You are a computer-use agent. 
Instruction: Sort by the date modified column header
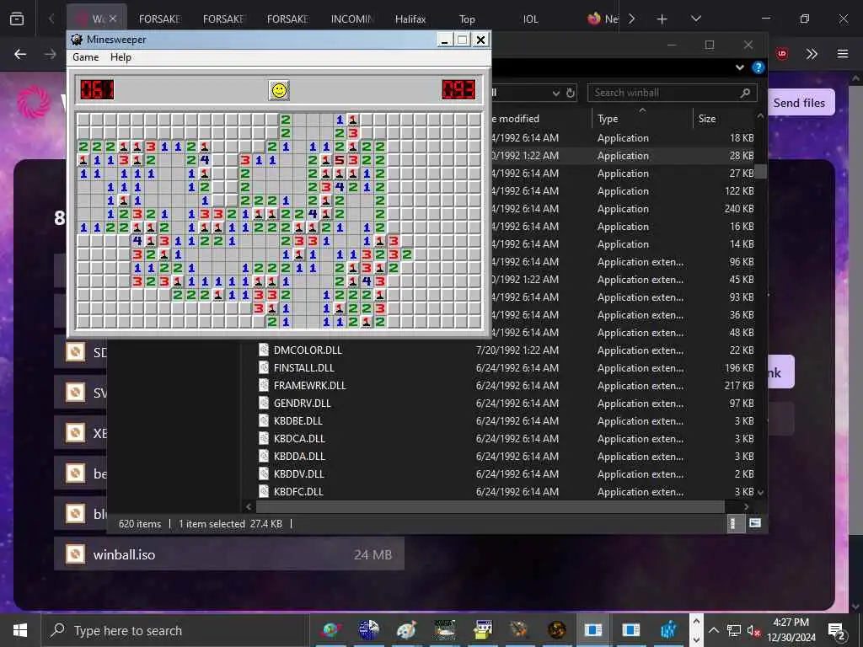click(x=515, y=118)
